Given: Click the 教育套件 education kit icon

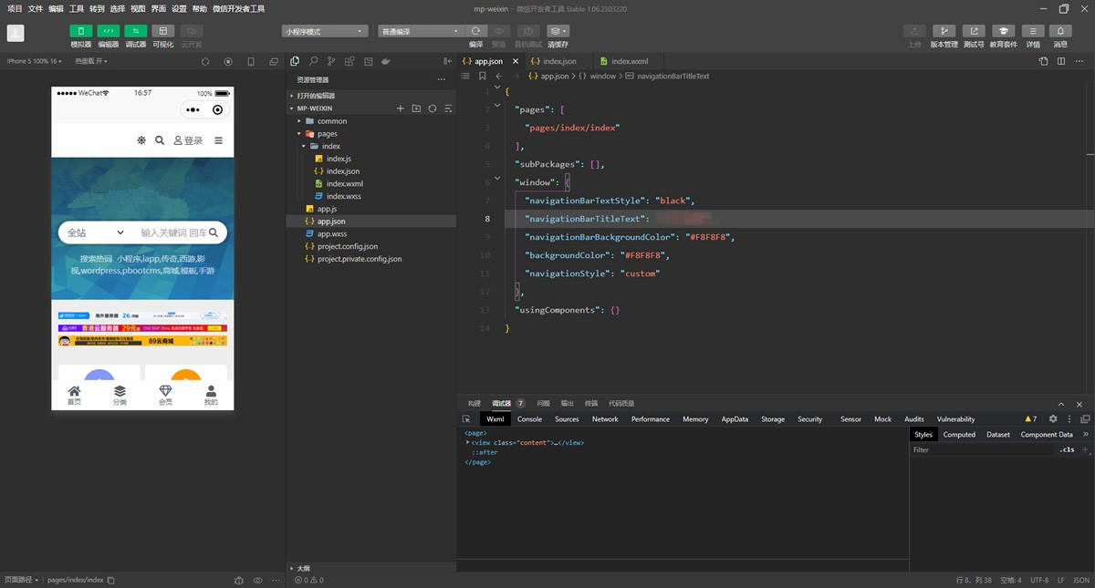Looking at the screenshot, I should (1003, 31).
